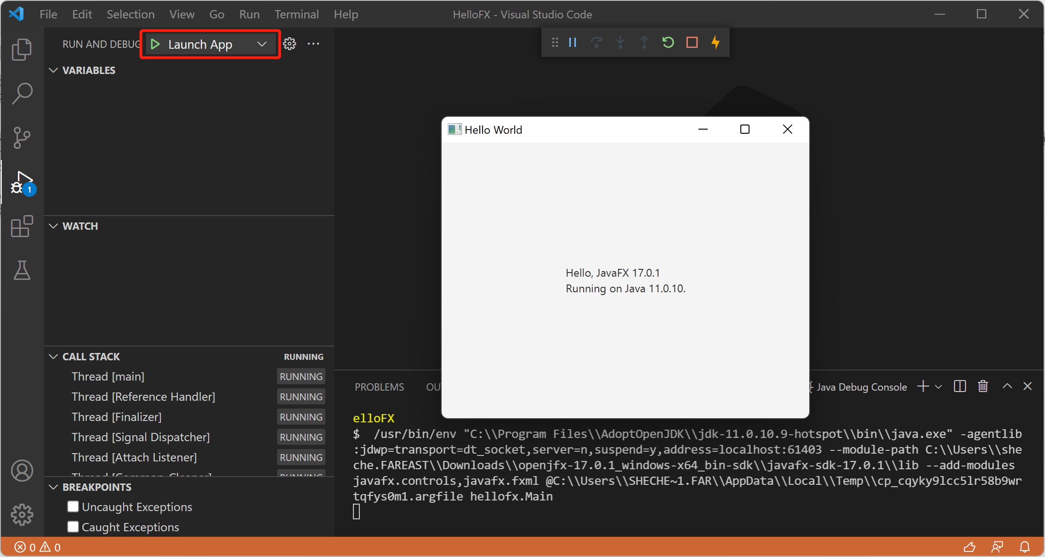The image size is (1045, 557).
Task: Open the Launch App configuration dropdown
Action: (262, 44)
